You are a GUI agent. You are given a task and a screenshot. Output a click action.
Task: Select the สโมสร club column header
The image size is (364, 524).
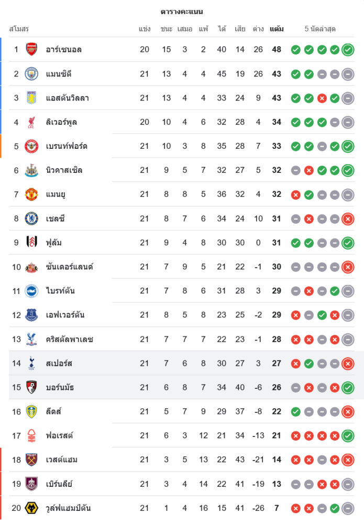pyautogui.click(x=19, y=29)
